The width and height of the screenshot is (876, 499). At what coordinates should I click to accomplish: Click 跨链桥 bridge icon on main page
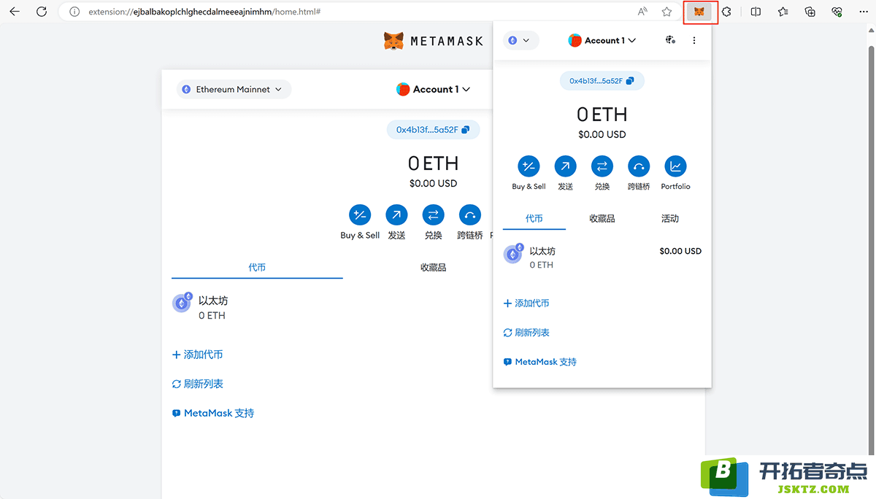tap(469, 215)
